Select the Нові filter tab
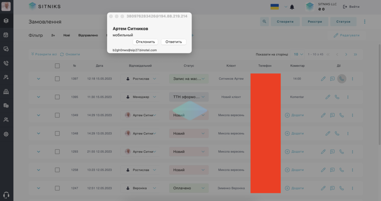The height and width of the screenshot is (201, 381). click(67, 35)
